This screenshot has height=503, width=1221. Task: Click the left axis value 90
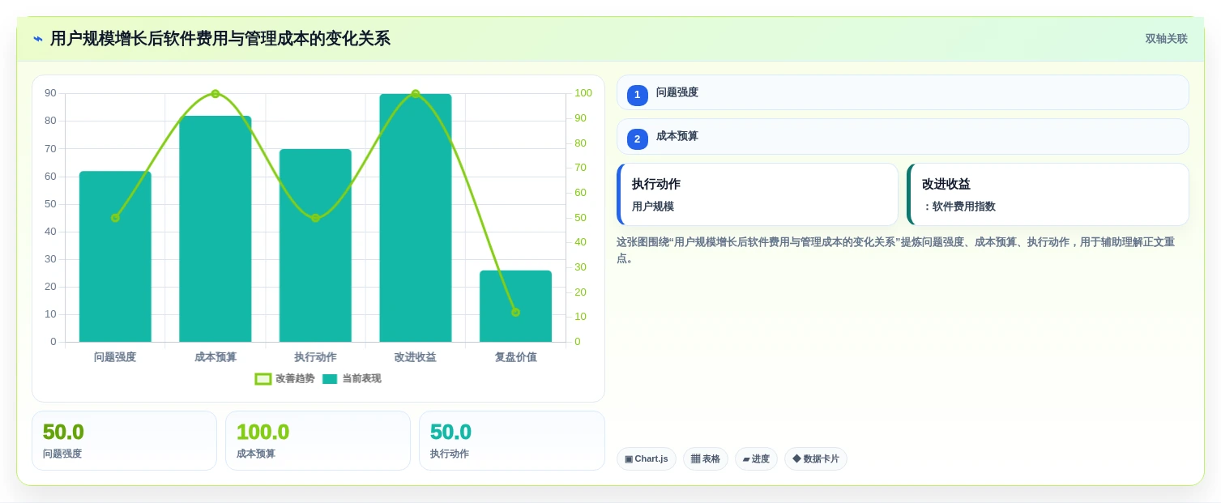coord(51,93)
